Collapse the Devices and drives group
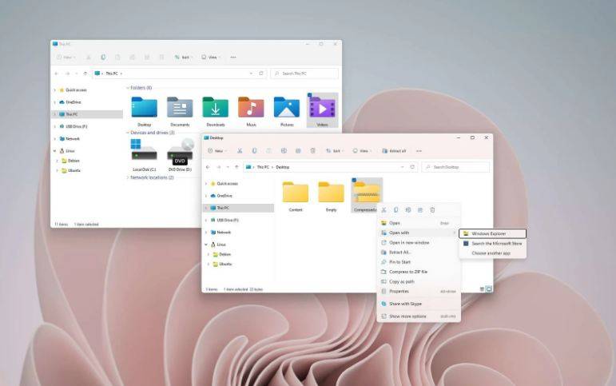 (x=128, y=133)
